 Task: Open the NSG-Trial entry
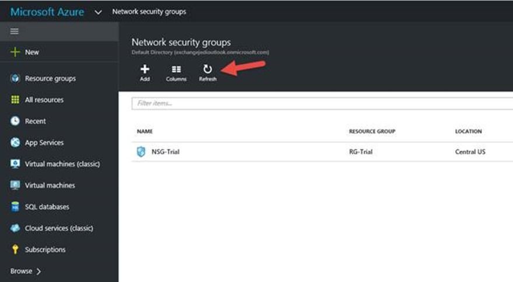click(x=165, y=152)
